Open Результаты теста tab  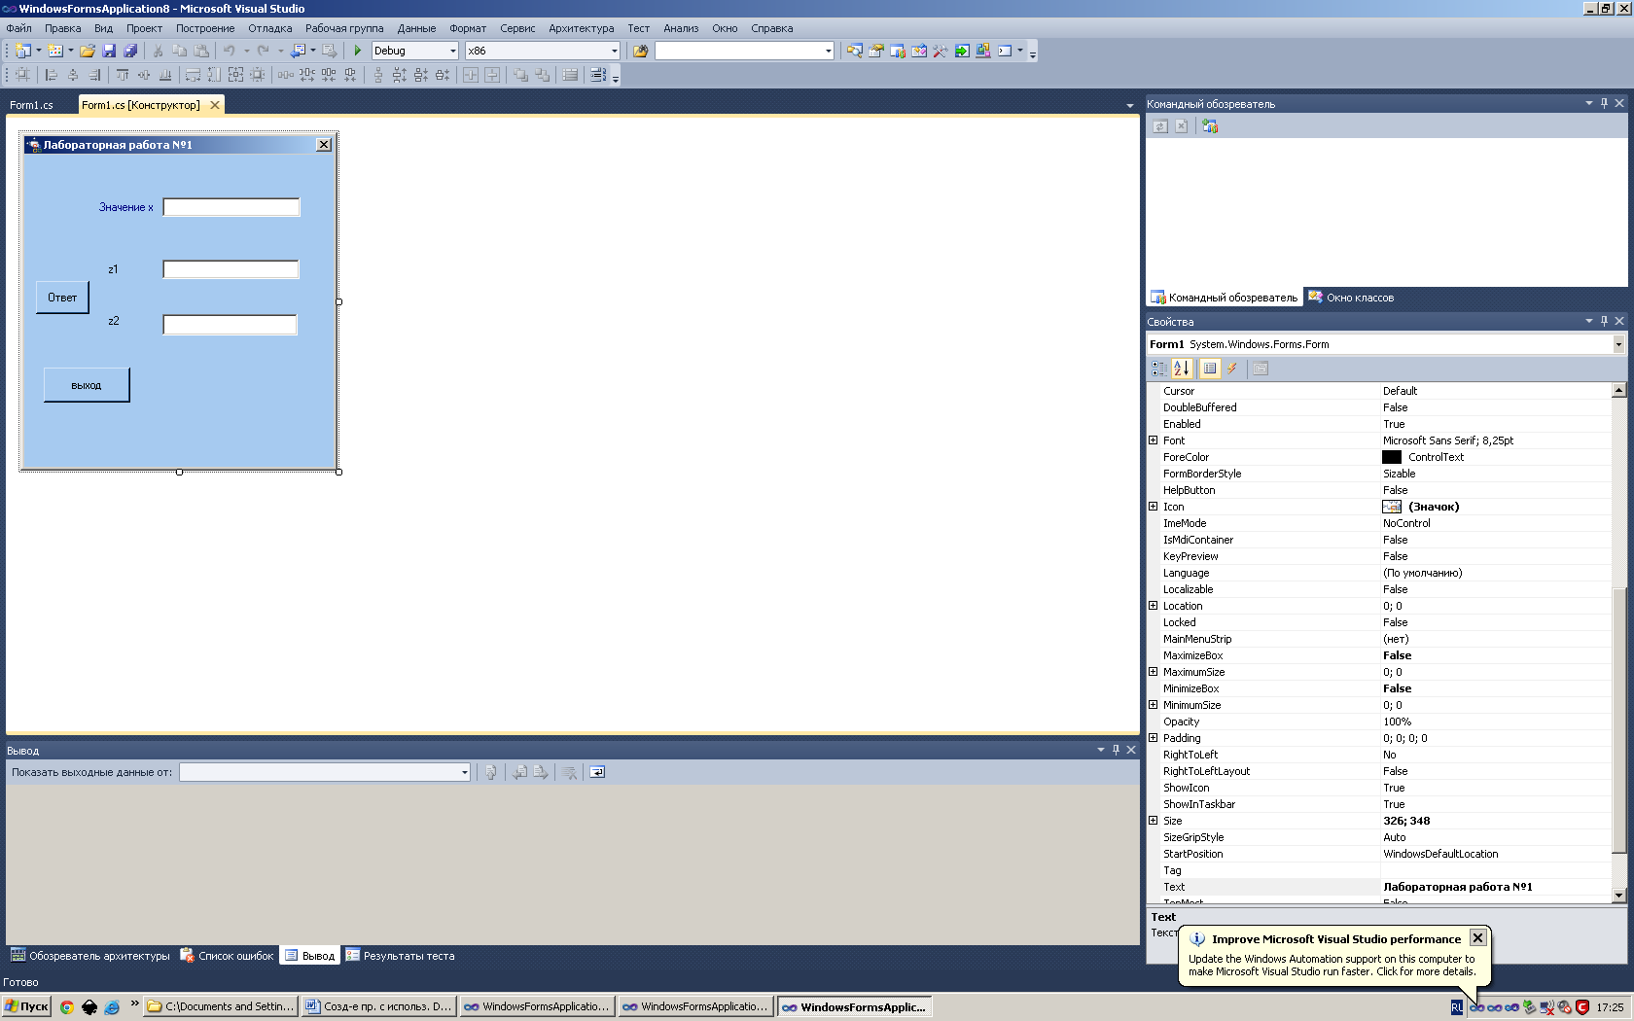coord(400,956)
